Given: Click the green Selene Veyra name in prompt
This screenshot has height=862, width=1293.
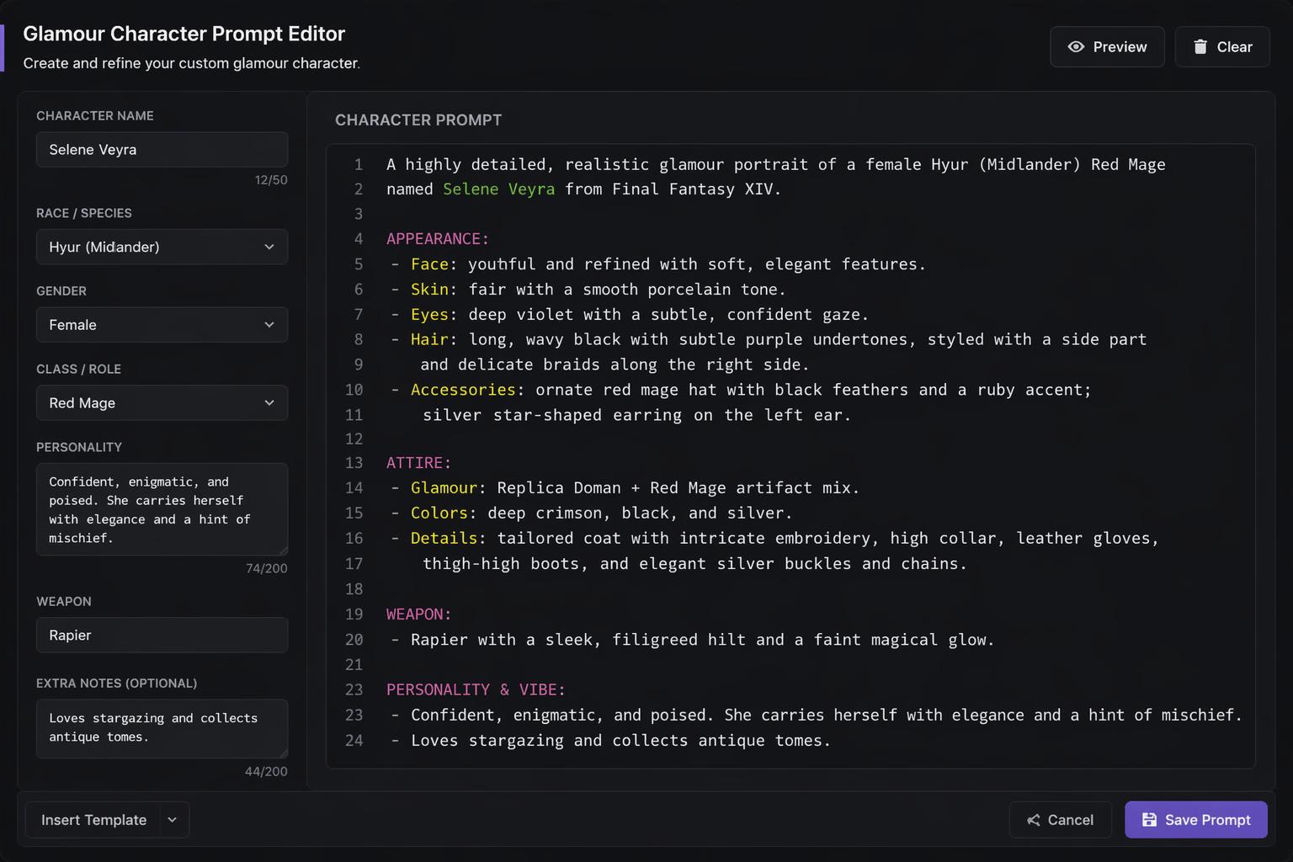Looking at the screenshot, I should (x=499, y=189).
